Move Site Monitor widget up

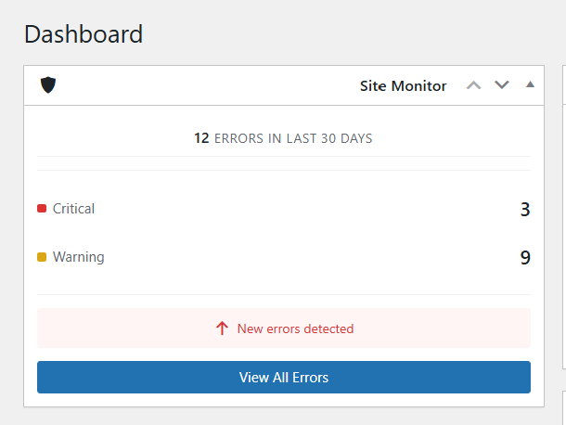tap(473, 85)
